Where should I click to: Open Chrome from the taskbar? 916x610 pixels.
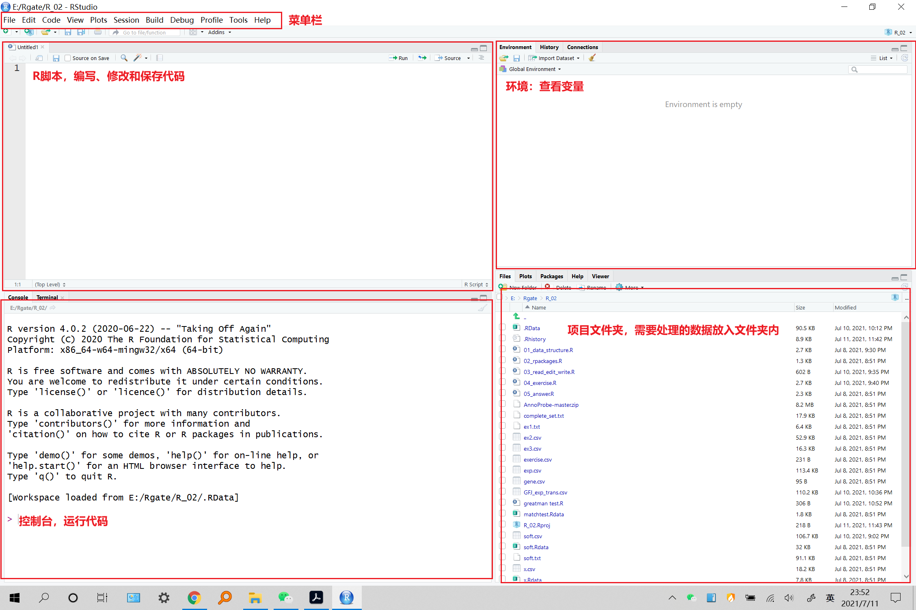coord(194,597)
